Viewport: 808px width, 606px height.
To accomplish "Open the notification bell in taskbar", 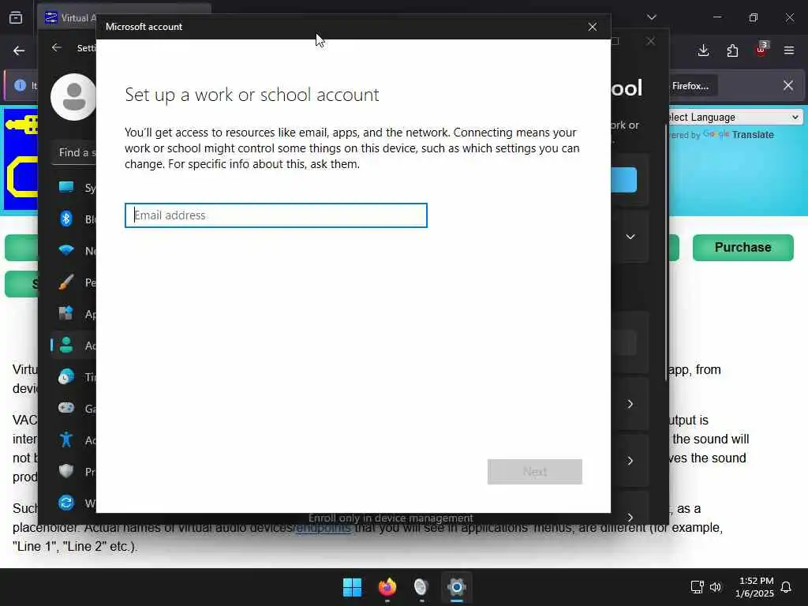I will click(786, 587).
